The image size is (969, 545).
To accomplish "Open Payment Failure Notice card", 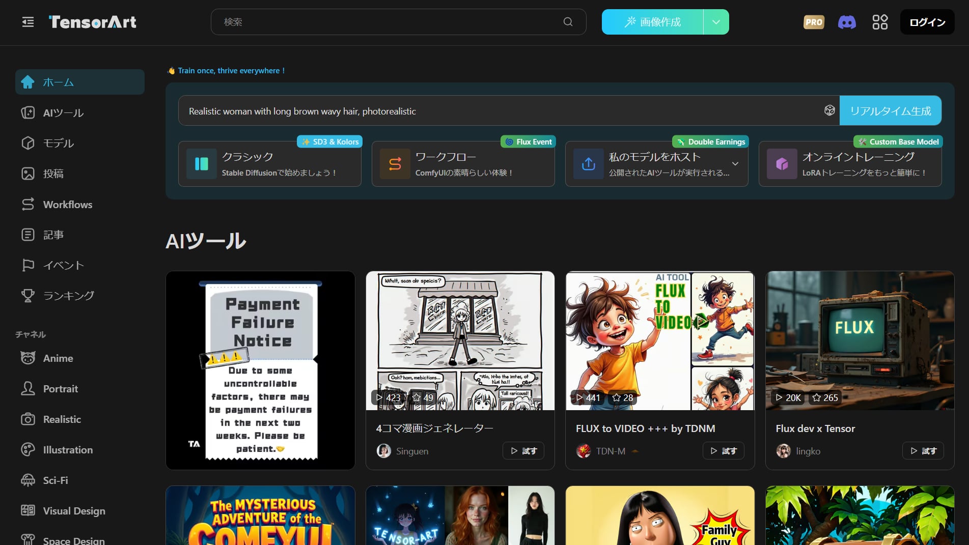I will pos(260,370).
